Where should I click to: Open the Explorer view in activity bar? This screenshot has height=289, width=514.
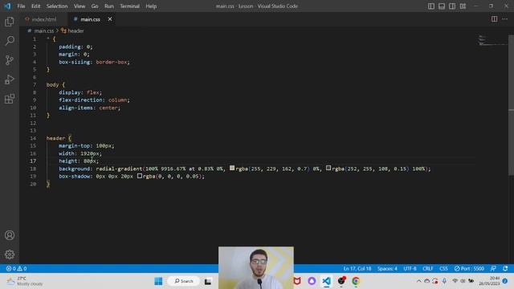(x=10, y=22)
